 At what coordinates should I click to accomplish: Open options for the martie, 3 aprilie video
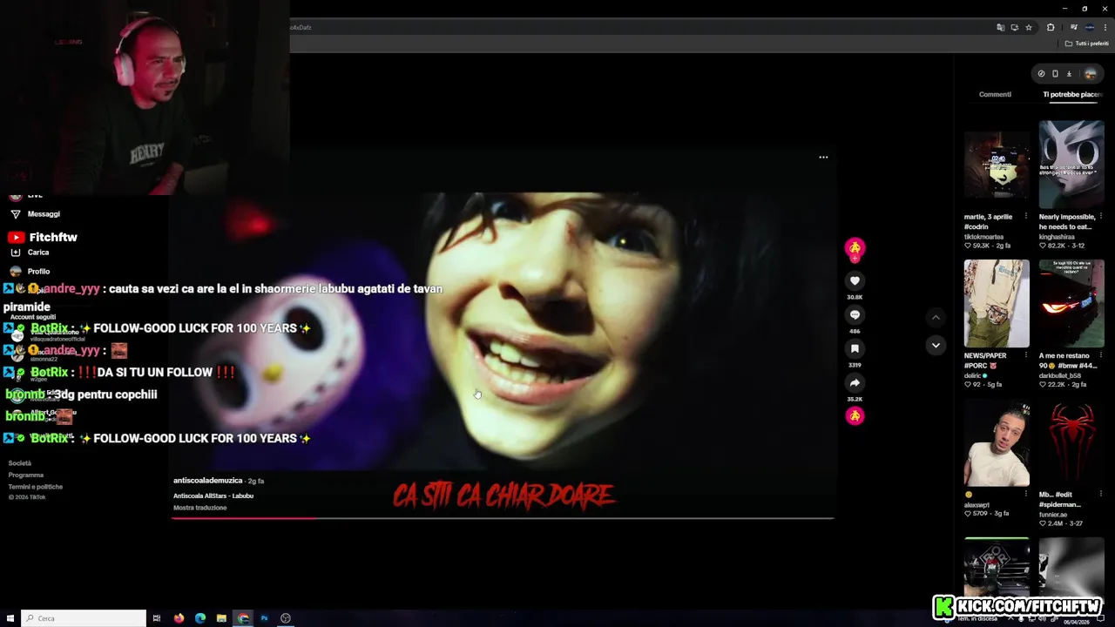(x=1025, y=217)
